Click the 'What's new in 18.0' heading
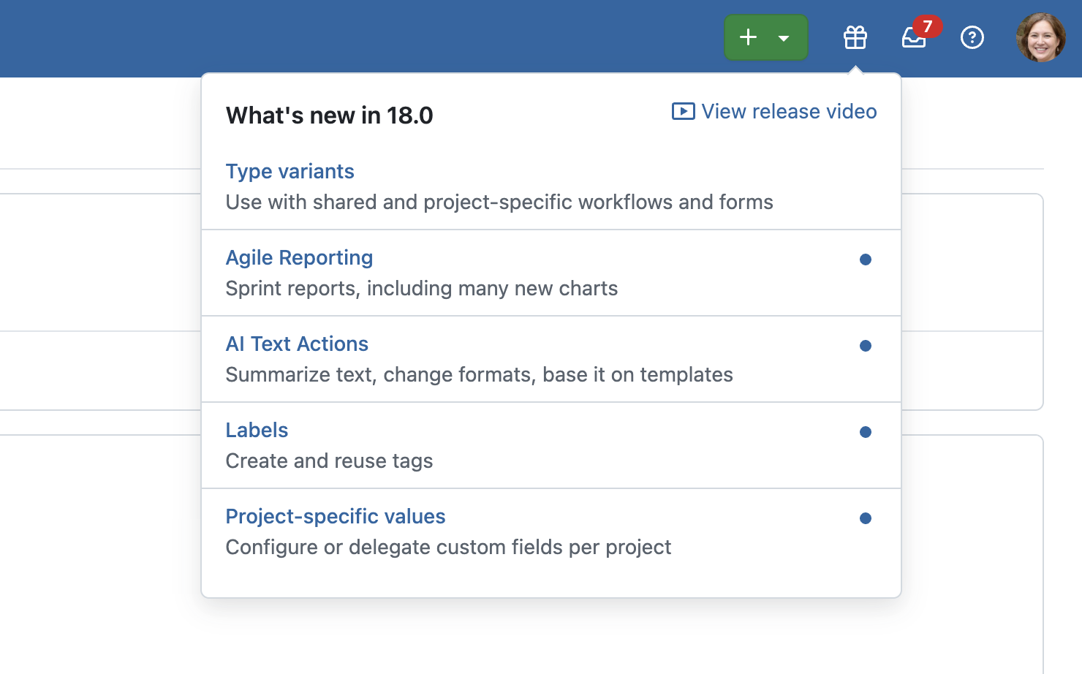 [x=329, y=116]
